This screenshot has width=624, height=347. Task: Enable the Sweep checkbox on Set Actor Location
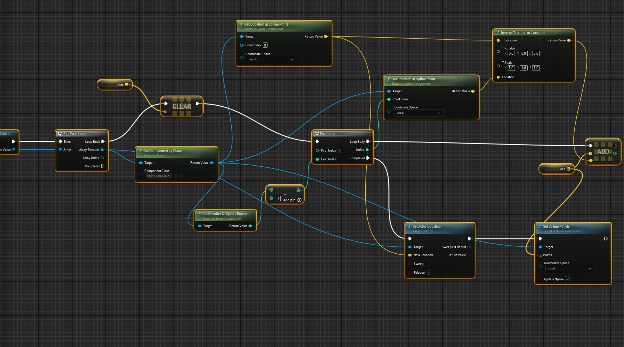pyautogui.click(x=427, y=263)
